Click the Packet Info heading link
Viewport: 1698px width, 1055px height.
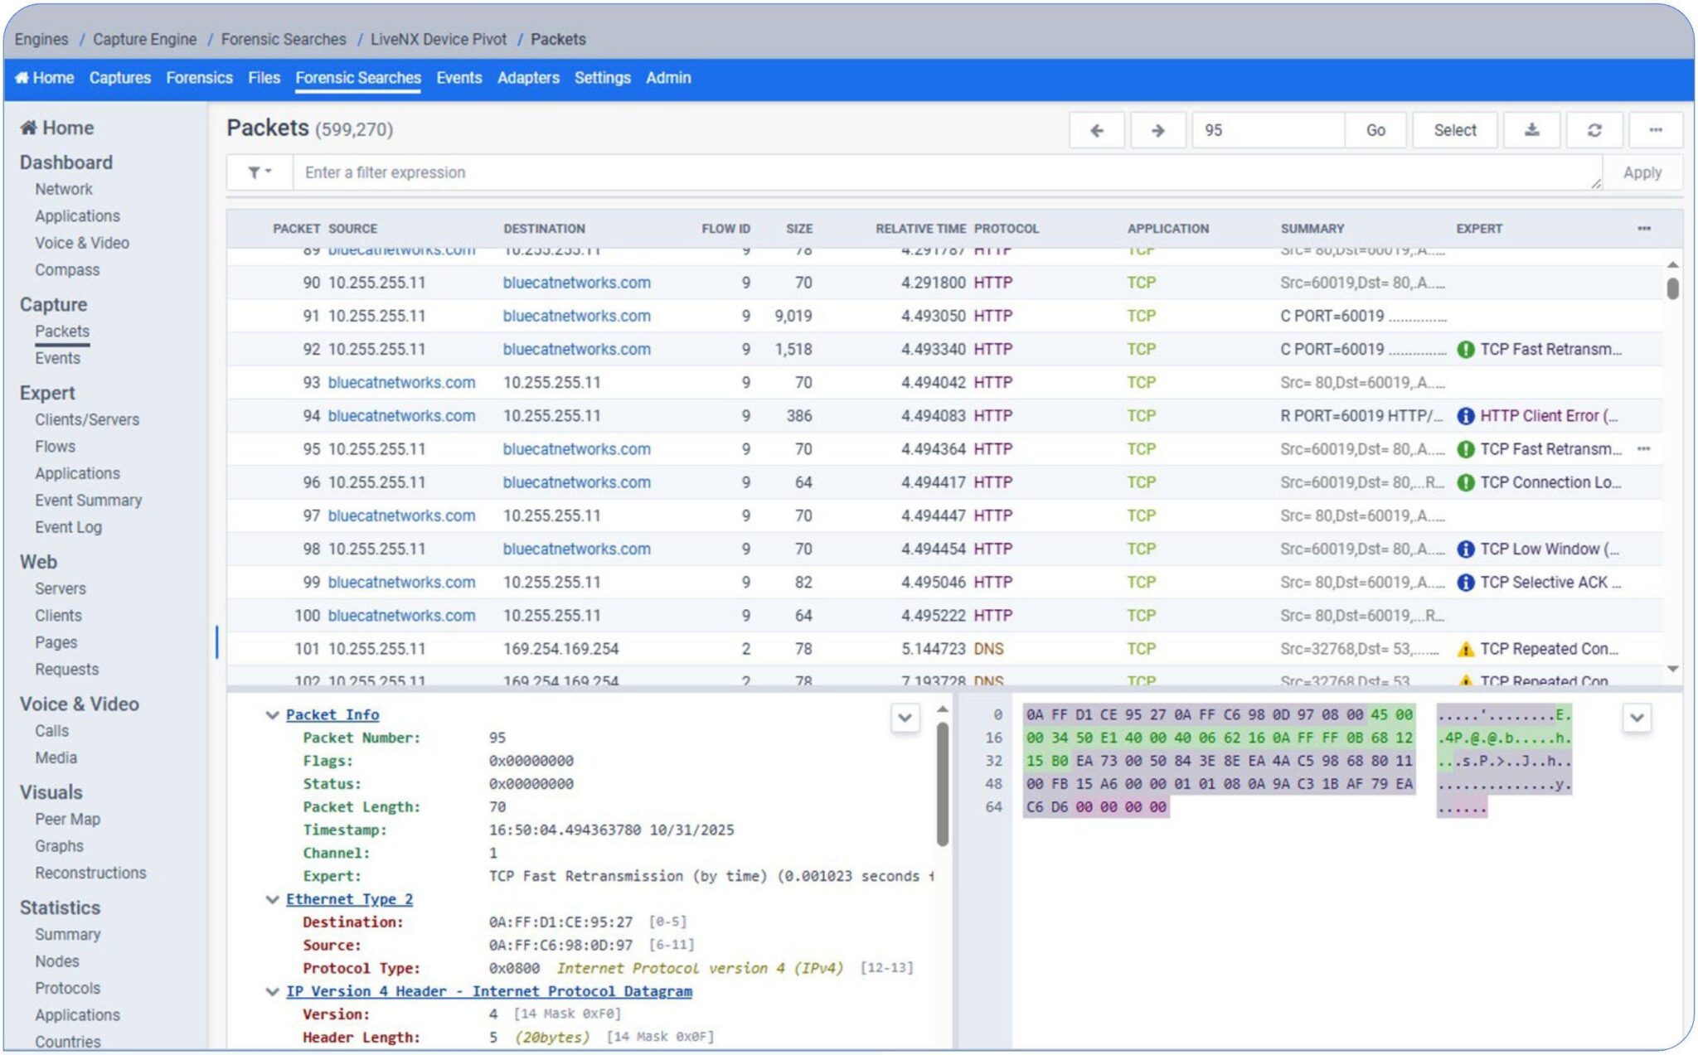pos(332,714)
